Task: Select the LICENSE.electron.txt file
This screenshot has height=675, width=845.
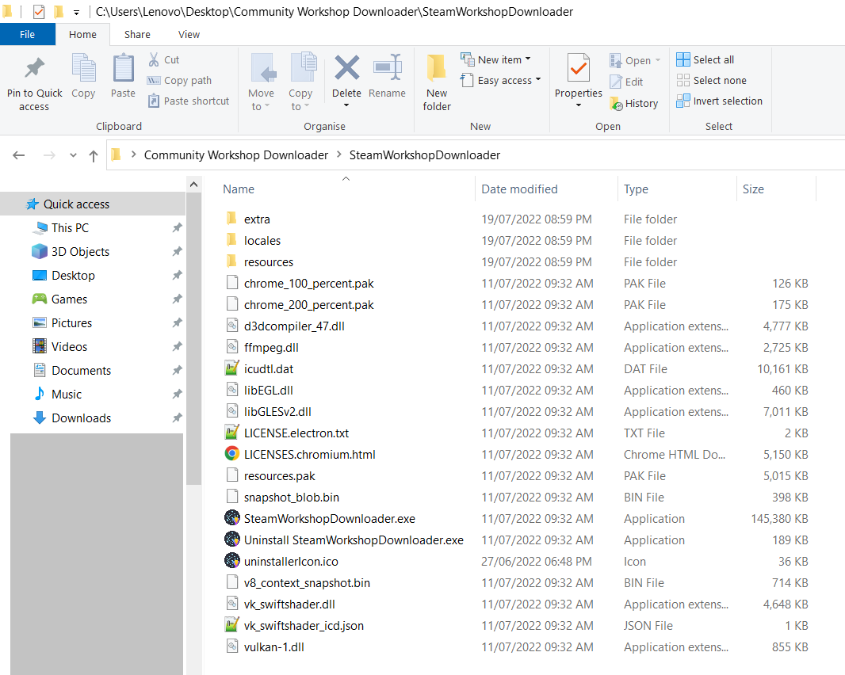Action: click(296, 433)
